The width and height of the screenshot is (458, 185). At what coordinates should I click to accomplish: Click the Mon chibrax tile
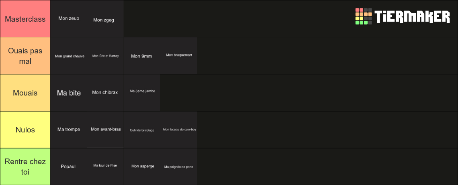(x=105, y=93)
